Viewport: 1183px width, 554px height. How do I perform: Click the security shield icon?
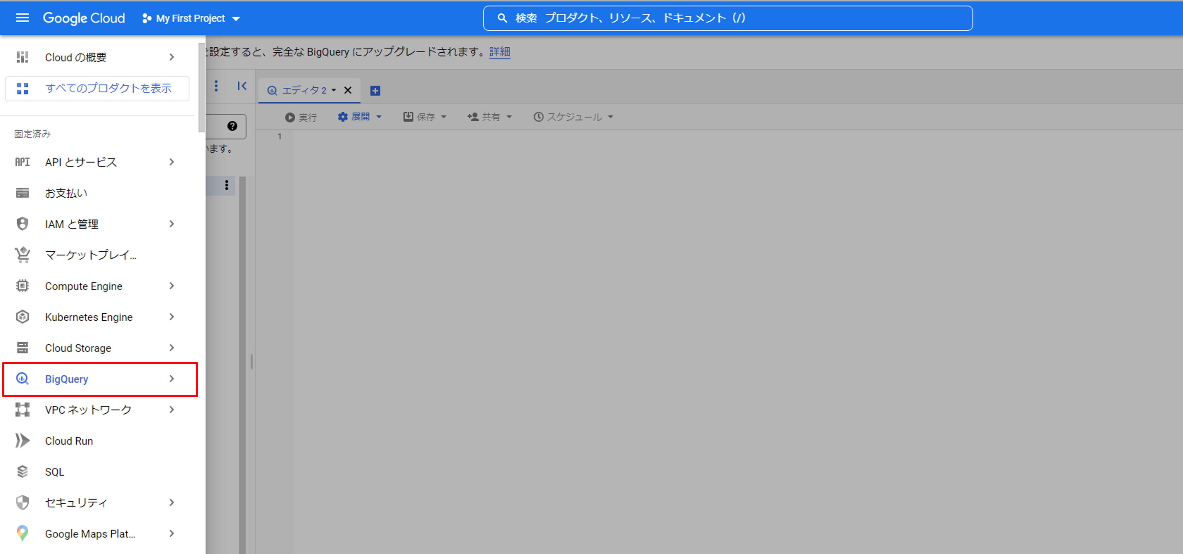tap(23, 503)
